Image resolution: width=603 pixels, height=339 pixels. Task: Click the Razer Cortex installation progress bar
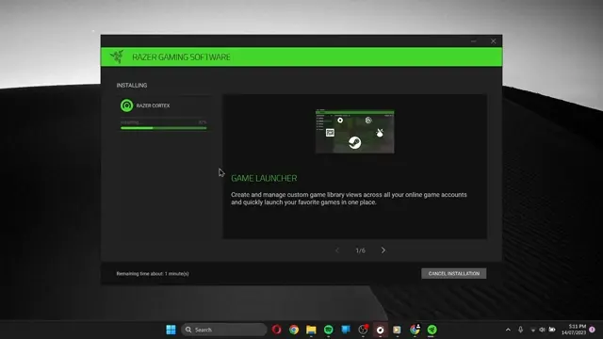(163, 128)
